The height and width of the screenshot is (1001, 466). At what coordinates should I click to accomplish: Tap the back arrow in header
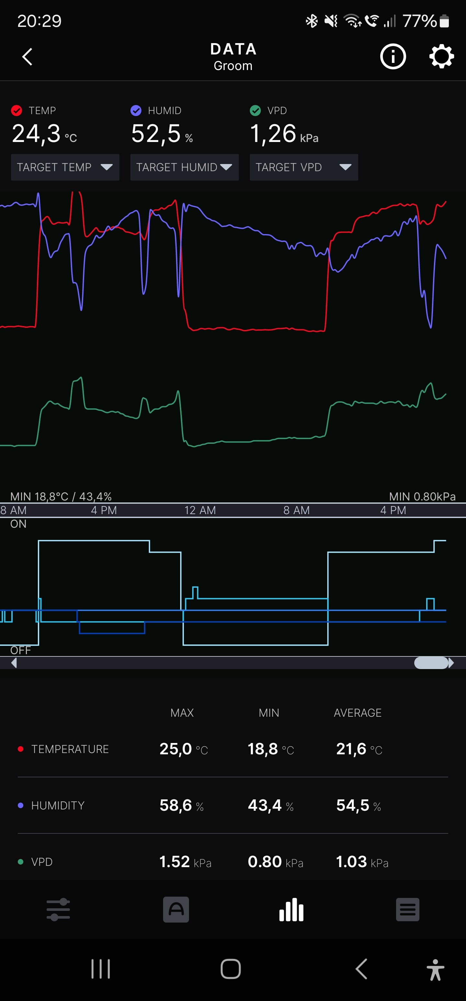click(x=27, y=57)
